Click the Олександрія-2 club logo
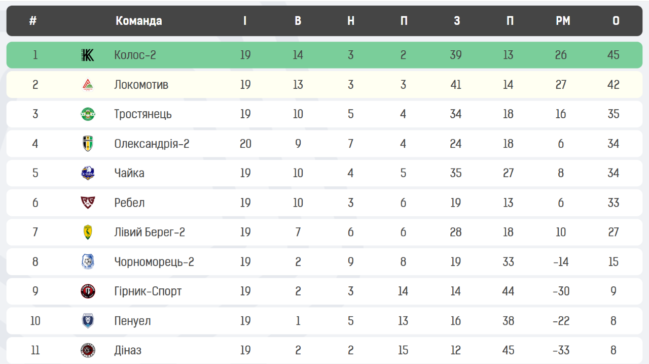649x364 pixels. tap(88, 144)
